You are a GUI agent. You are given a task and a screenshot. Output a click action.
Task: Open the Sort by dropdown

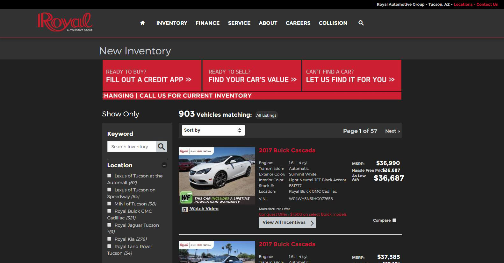(x=213, y=130)
